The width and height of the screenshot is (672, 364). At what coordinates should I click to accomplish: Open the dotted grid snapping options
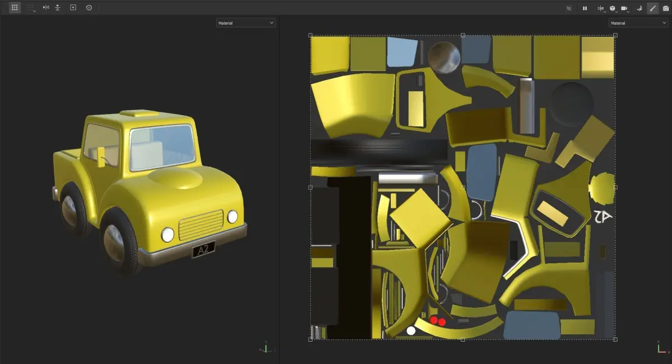pyautogui.click(x=31, y=8)
